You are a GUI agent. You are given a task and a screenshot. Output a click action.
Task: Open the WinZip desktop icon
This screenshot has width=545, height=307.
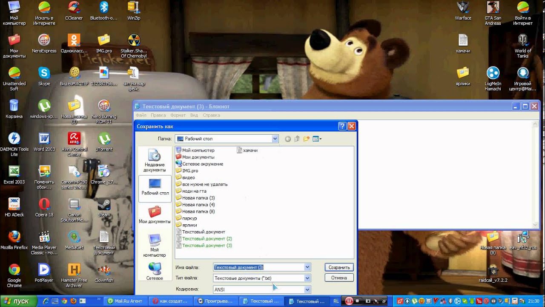134,11
